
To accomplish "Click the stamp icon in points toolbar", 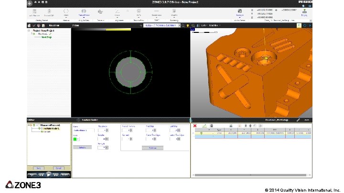I will click(x=231, y=126).
